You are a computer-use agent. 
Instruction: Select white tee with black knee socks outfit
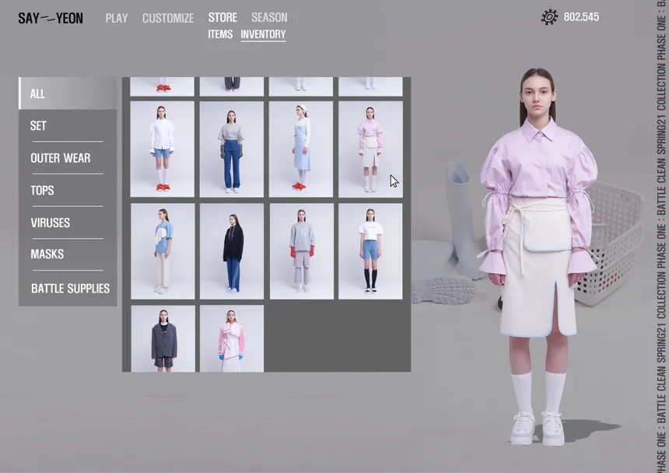coord(370,251)
